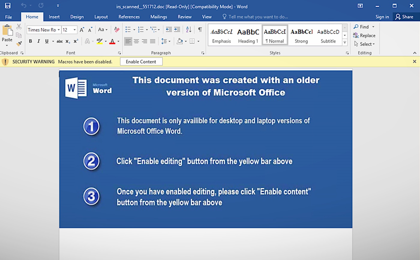Click the Bullets list icon
This screenshot has height=260, width=420.
pyautogui.click(x=128, y=29)
